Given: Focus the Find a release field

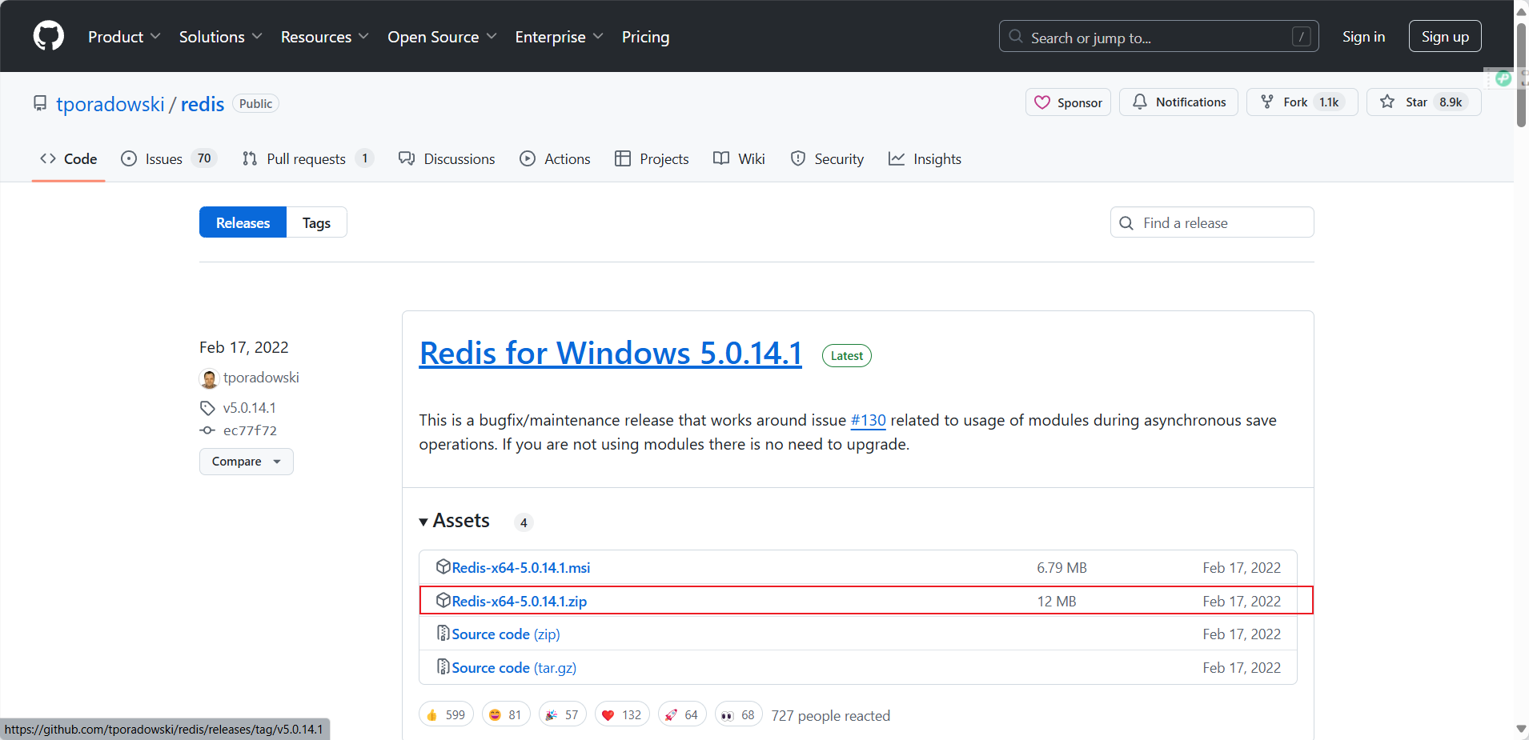Looking at the screenshot, I should coord(1221,223).
